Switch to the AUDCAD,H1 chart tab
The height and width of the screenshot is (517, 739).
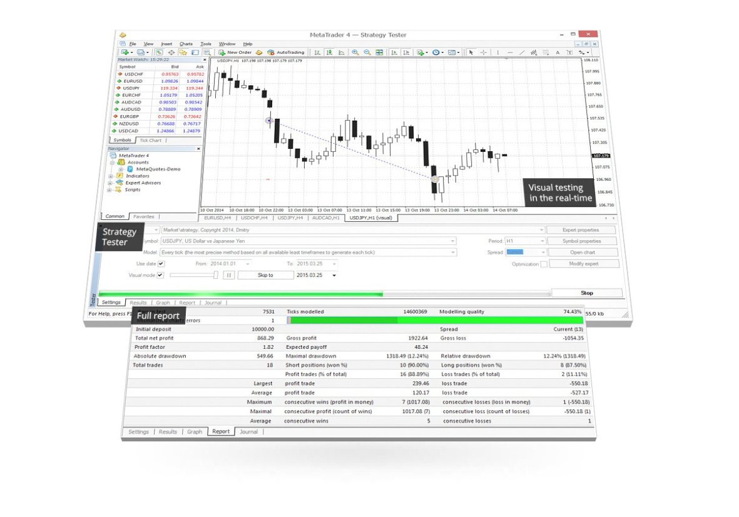tap(325, 218)
